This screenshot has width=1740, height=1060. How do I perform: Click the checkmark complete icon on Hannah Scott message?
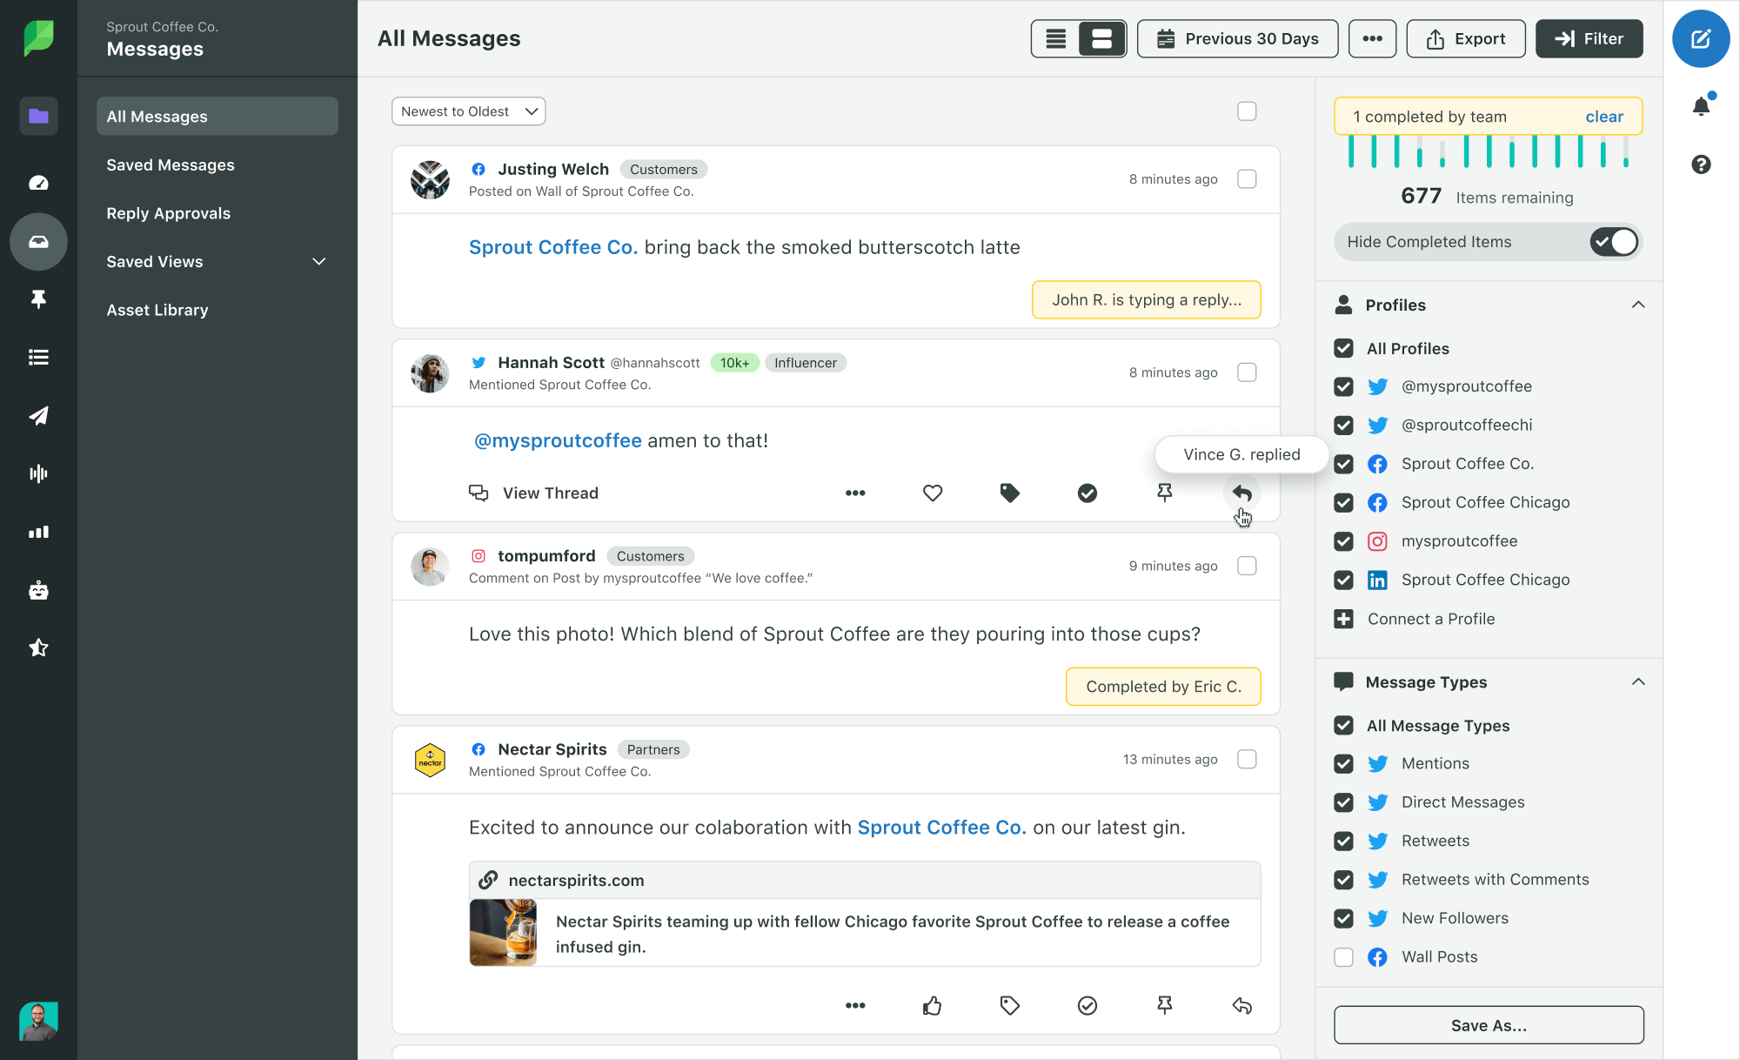[x=1087, y=493]
